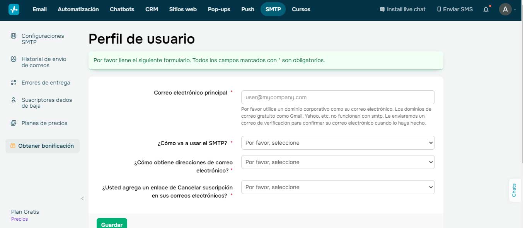The height and width of the screenshot is (228, 523).
Task: Open the notifications bell icon
Action: (x=486, y=9)
